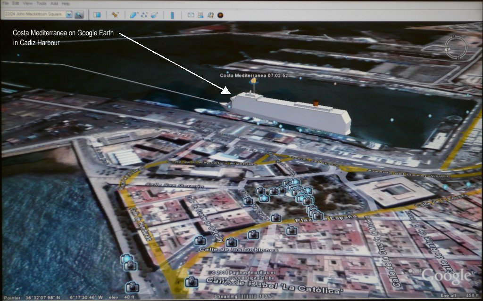Click blue photo marker above seafront camera icon
The height and width of the screenshot is (301, 483).
[125, 258]
